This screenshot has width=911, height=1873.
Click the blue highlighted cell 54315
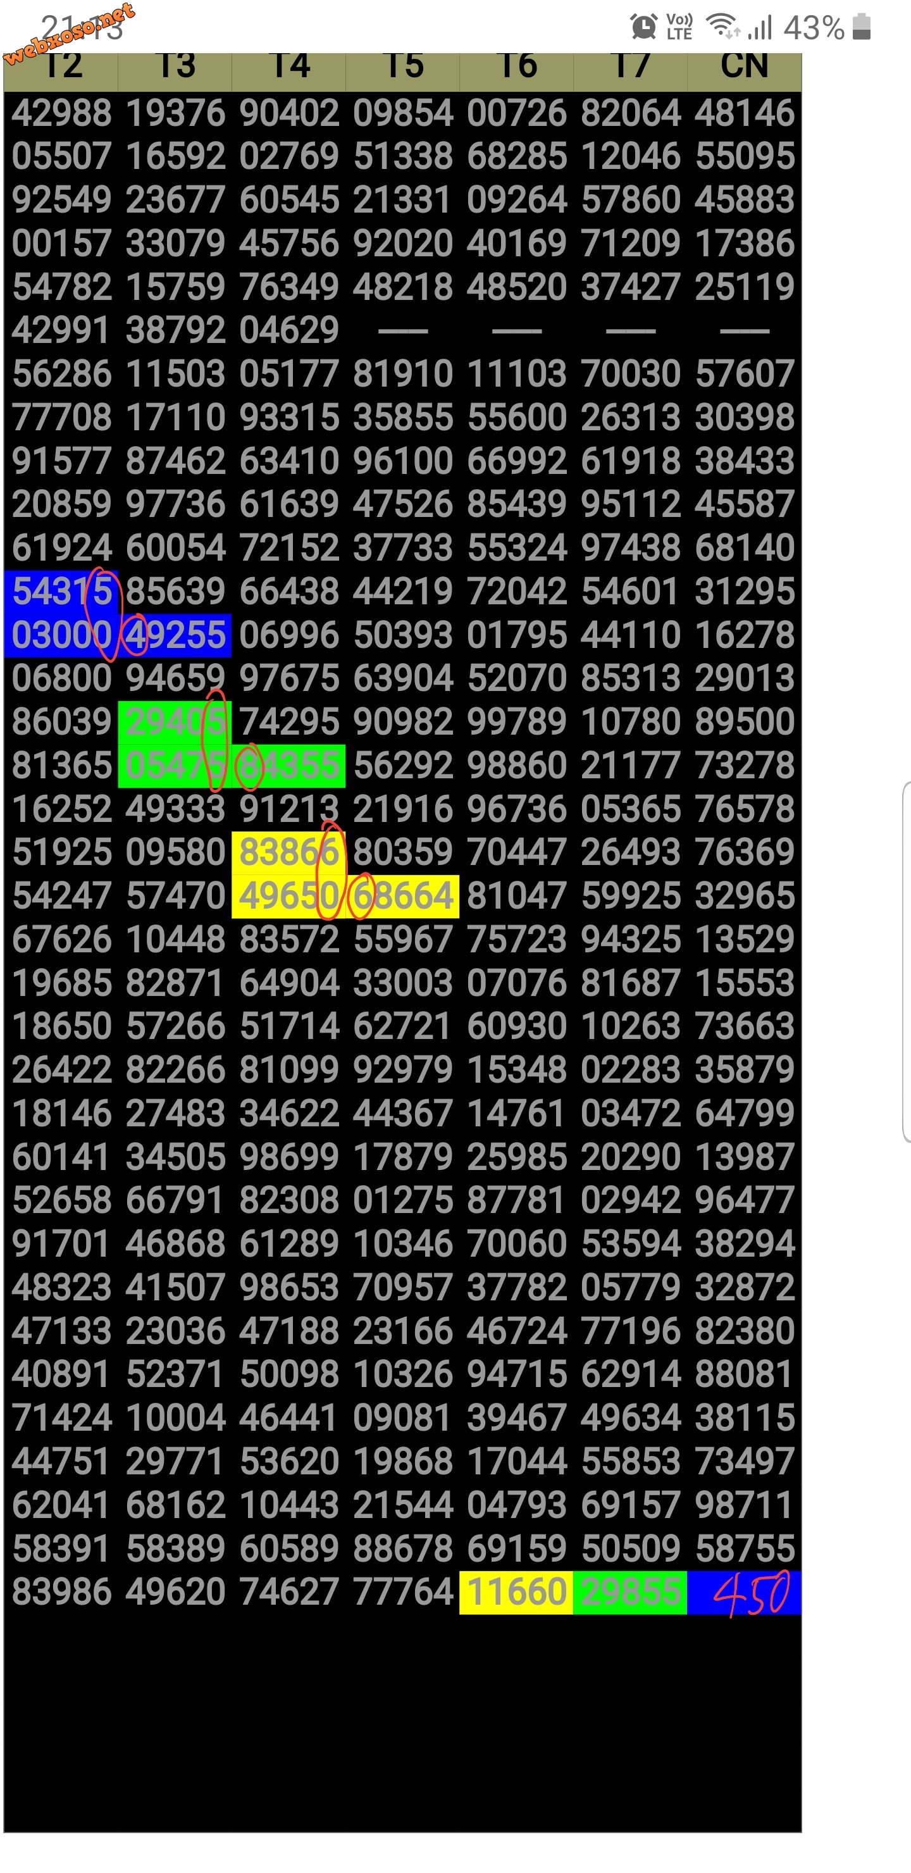pos(61,592)
